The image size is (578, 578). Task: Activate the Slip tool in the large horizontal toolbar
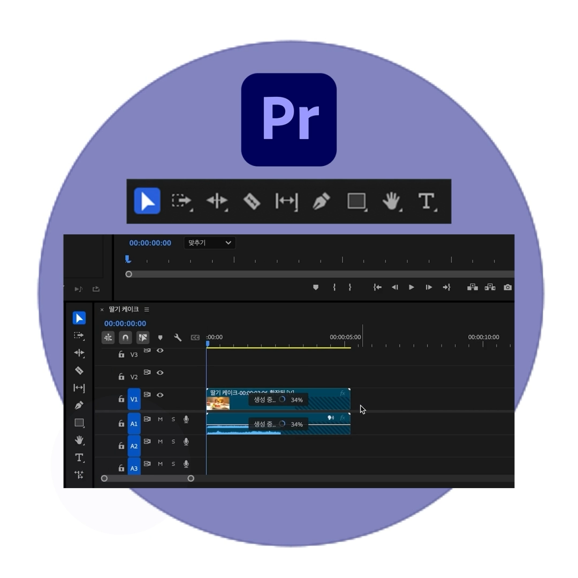(x=286, y=201)
